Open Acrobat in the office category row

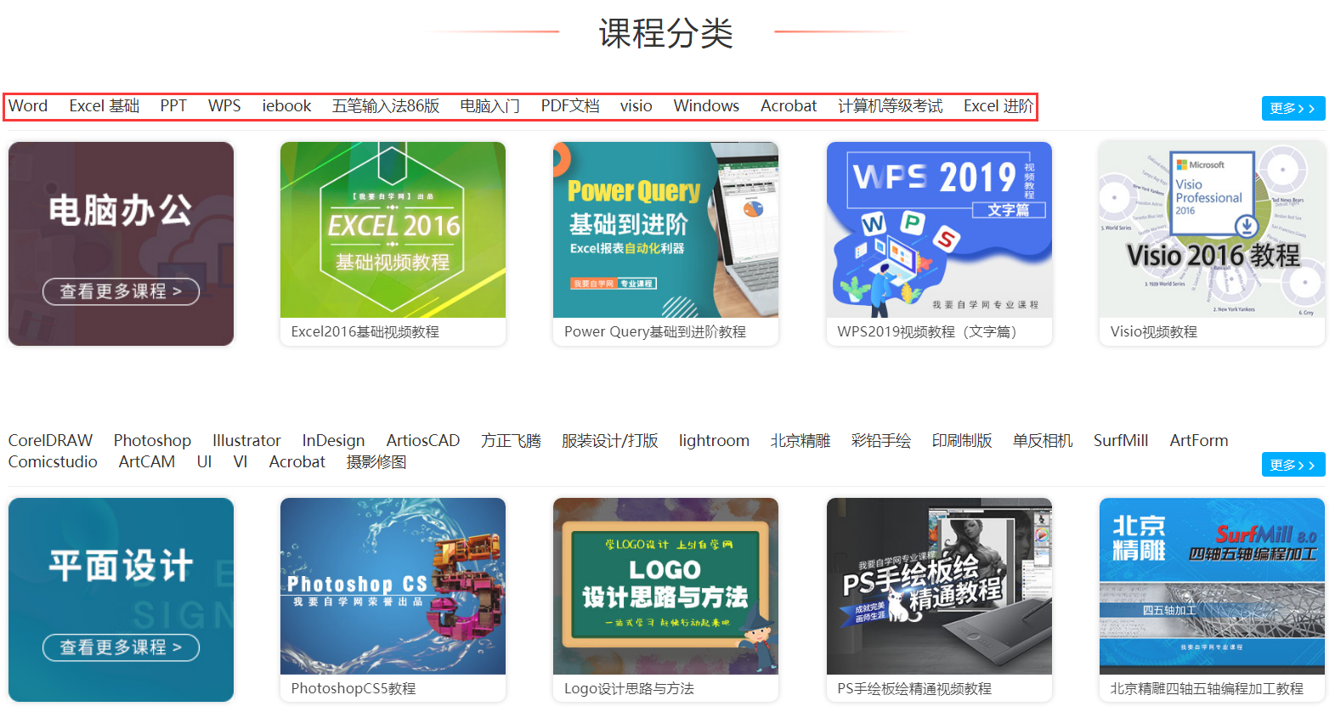(789, 106)
